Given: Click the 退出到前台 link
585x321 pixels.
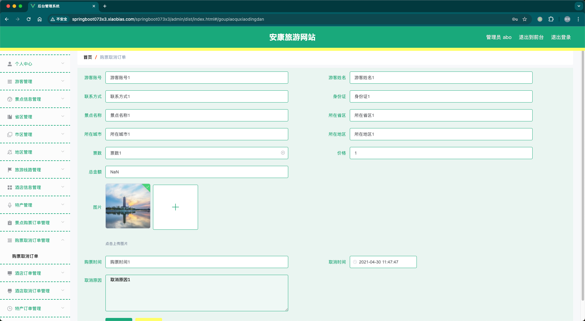Looking at the screenshot, I should click(x=531, y=37).
